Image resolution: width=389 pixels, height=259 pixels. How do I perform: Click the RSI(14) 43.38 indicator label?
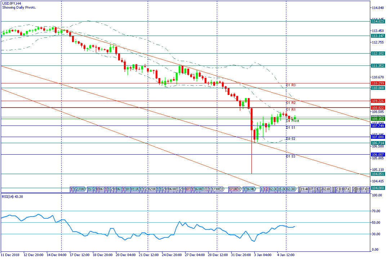(12, 197)
